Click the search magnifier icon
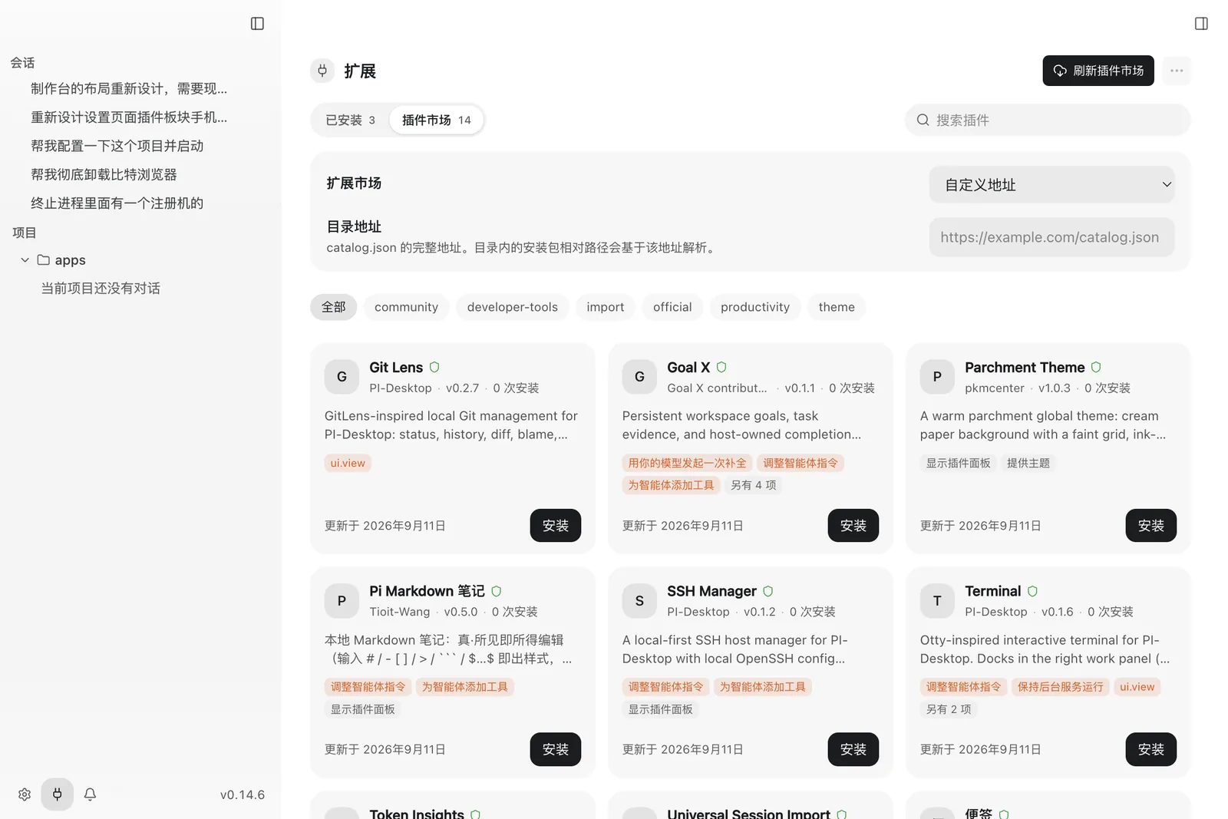 [x=923, y=120]
